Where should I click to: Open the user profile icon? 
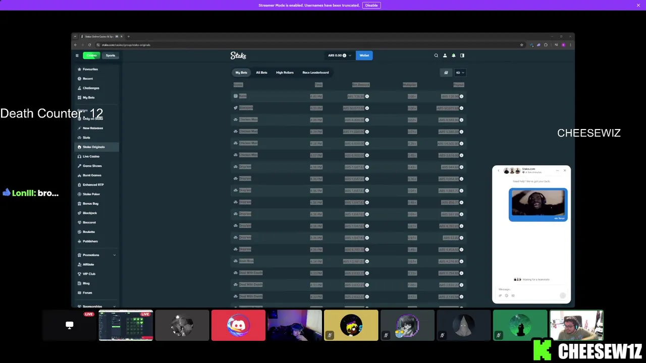(445, 55)
